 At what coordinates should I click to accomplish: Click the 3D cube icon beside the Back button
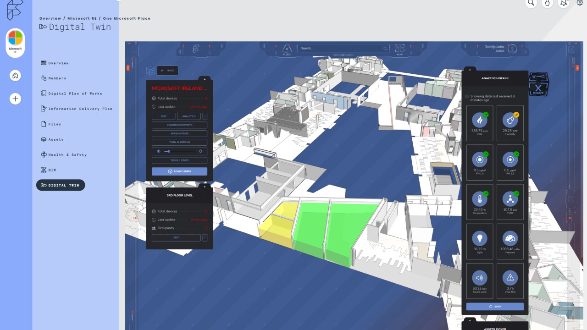pos(150,71)
